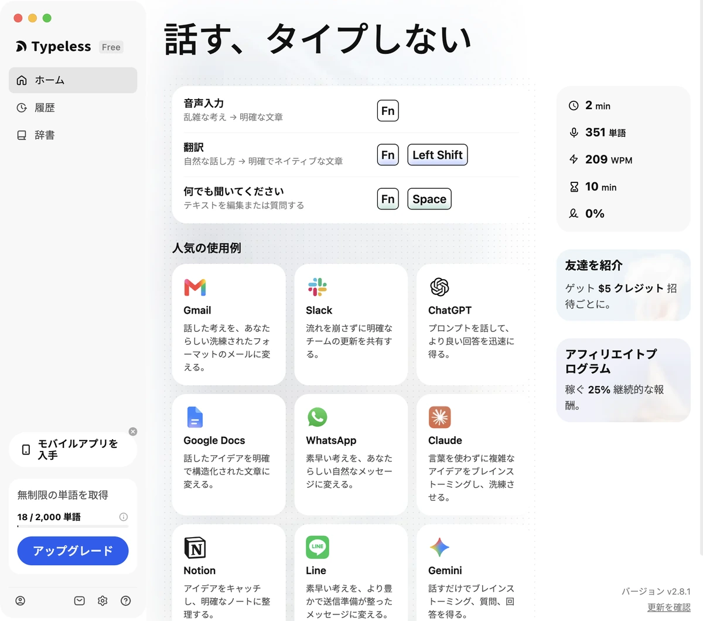Screen dimensions: 703x621
Task: Click the home icon in sidebar
Action: pos(22,80)
